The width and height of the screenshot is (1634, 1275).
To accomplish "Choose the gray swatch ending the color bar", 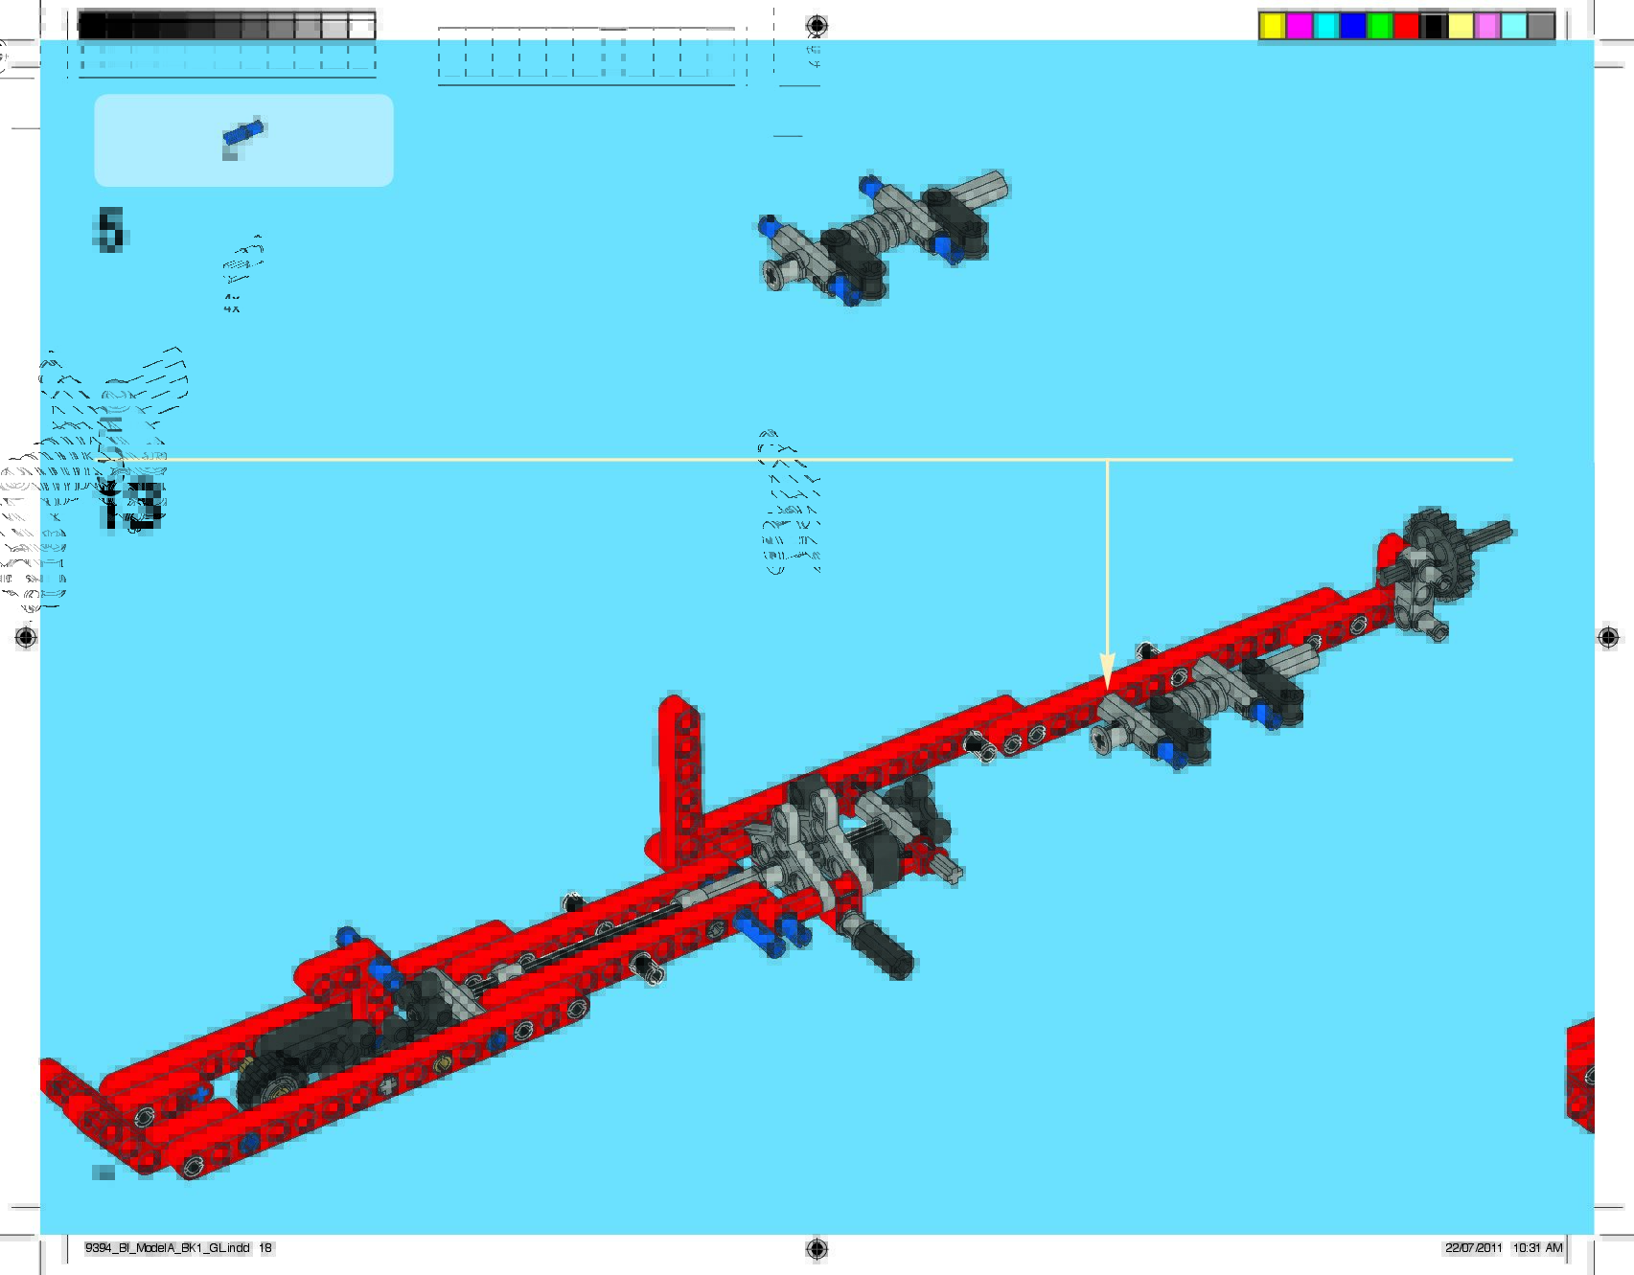I will tap(1540, 26).
